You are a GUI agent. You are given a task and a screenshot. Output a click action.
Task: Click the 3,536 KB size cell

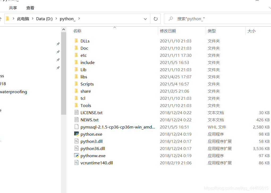click(261, 148)
